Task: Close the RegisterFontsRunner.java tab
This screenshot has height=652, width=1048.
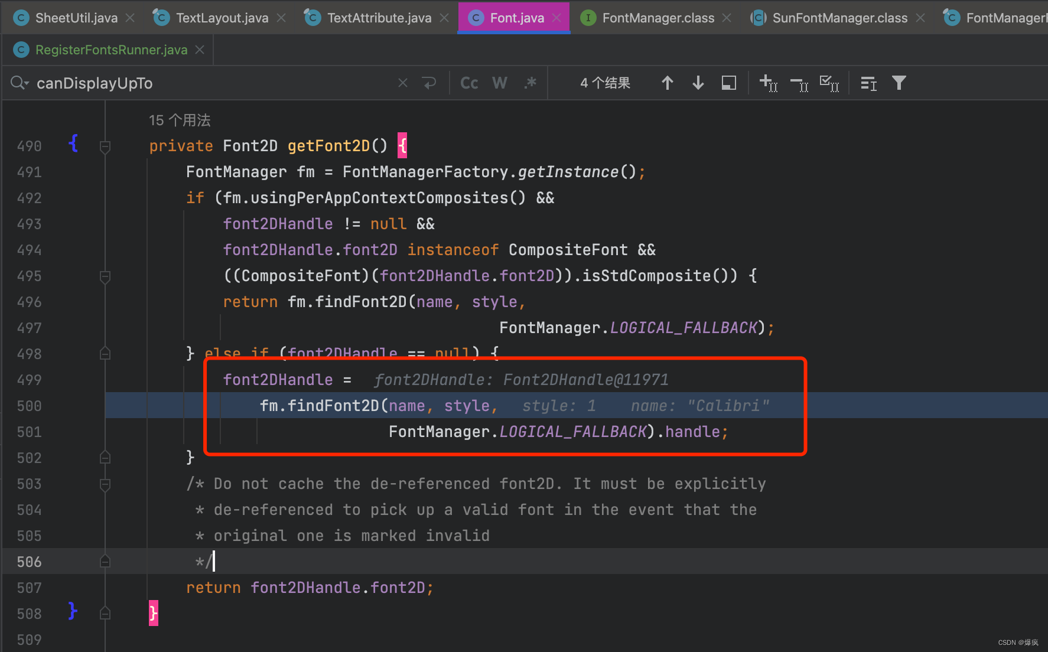Action: 200,50
